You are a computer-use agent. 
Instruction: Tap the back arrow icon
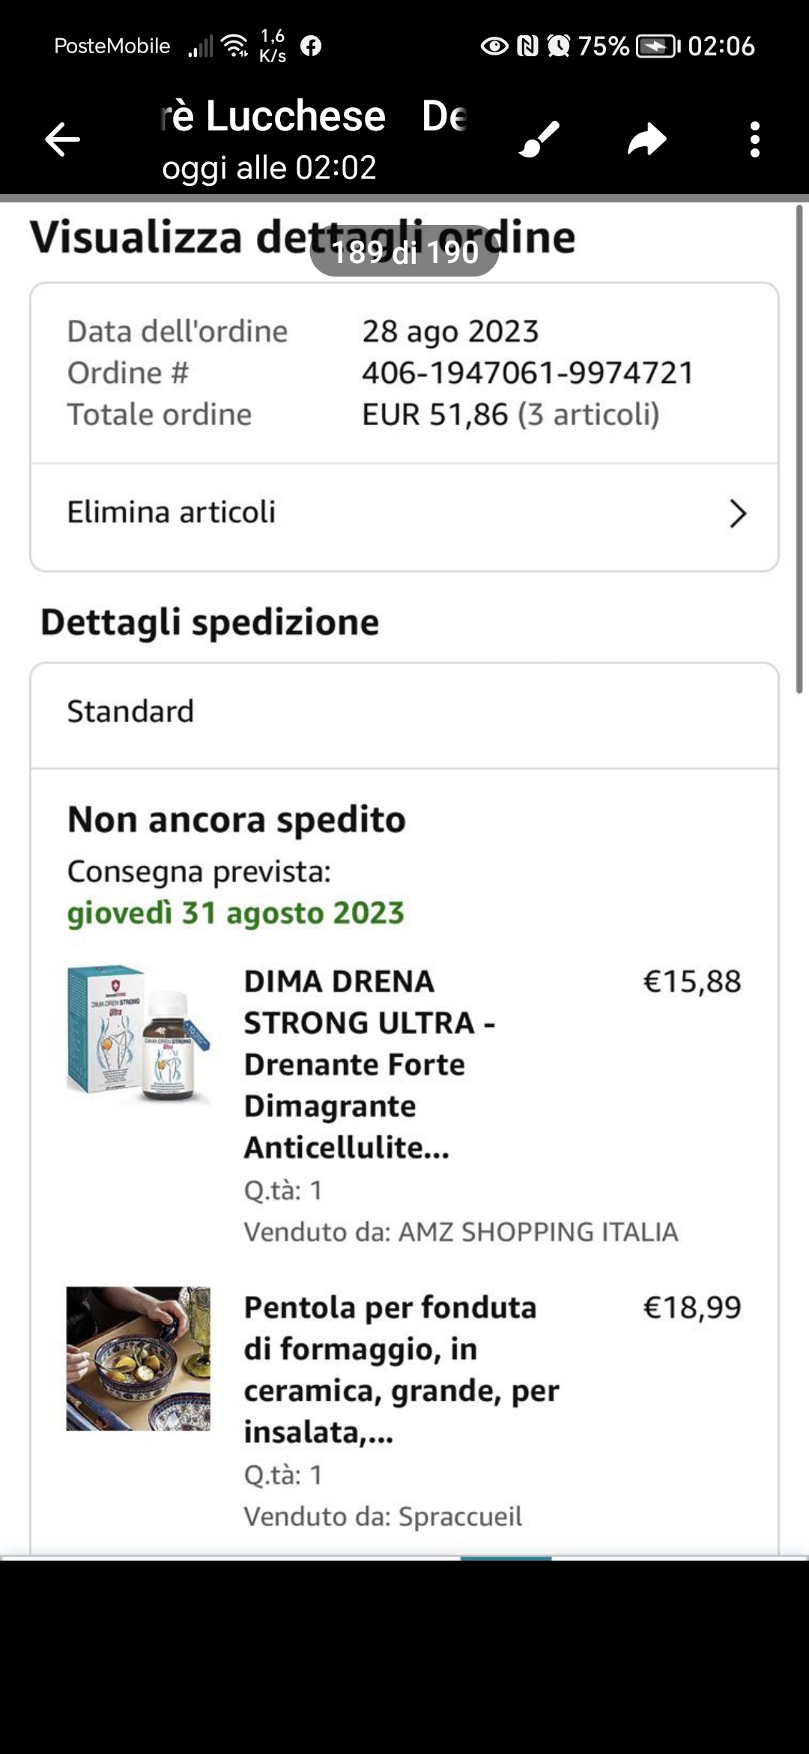pos(62,139)
